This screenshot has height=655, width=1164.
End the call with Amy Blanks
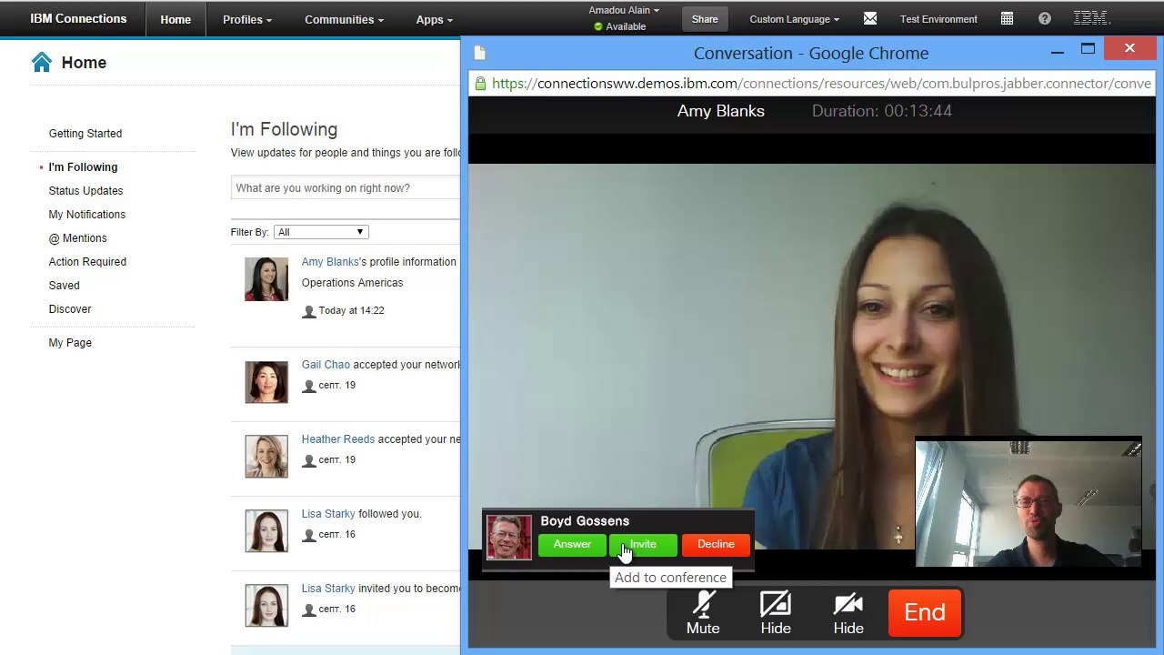925,612
